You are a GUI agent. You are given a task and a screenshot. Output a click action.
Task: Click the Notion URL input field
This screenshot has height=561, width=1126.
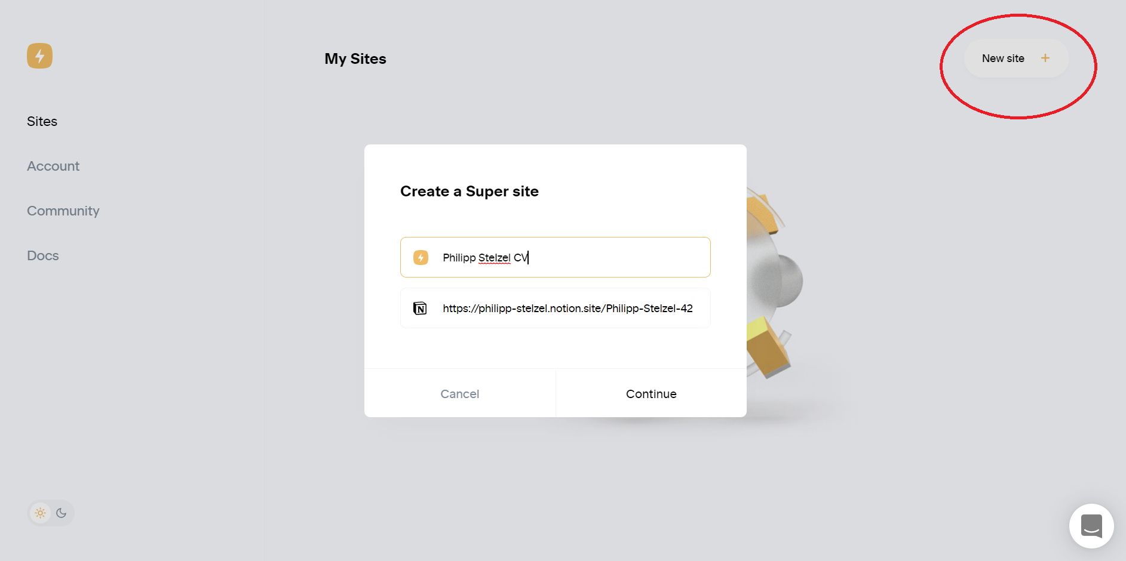click(x=567, y=308)
